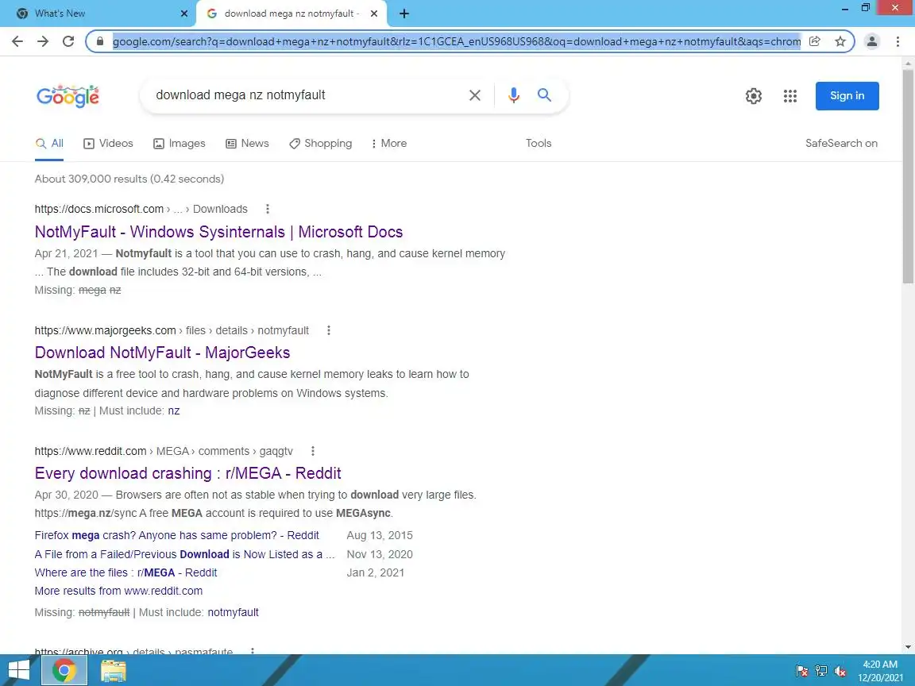This screenshot has width=915, height=686.
Task: Click the Action Center flag tray icon
Action: tap(802, 671)
